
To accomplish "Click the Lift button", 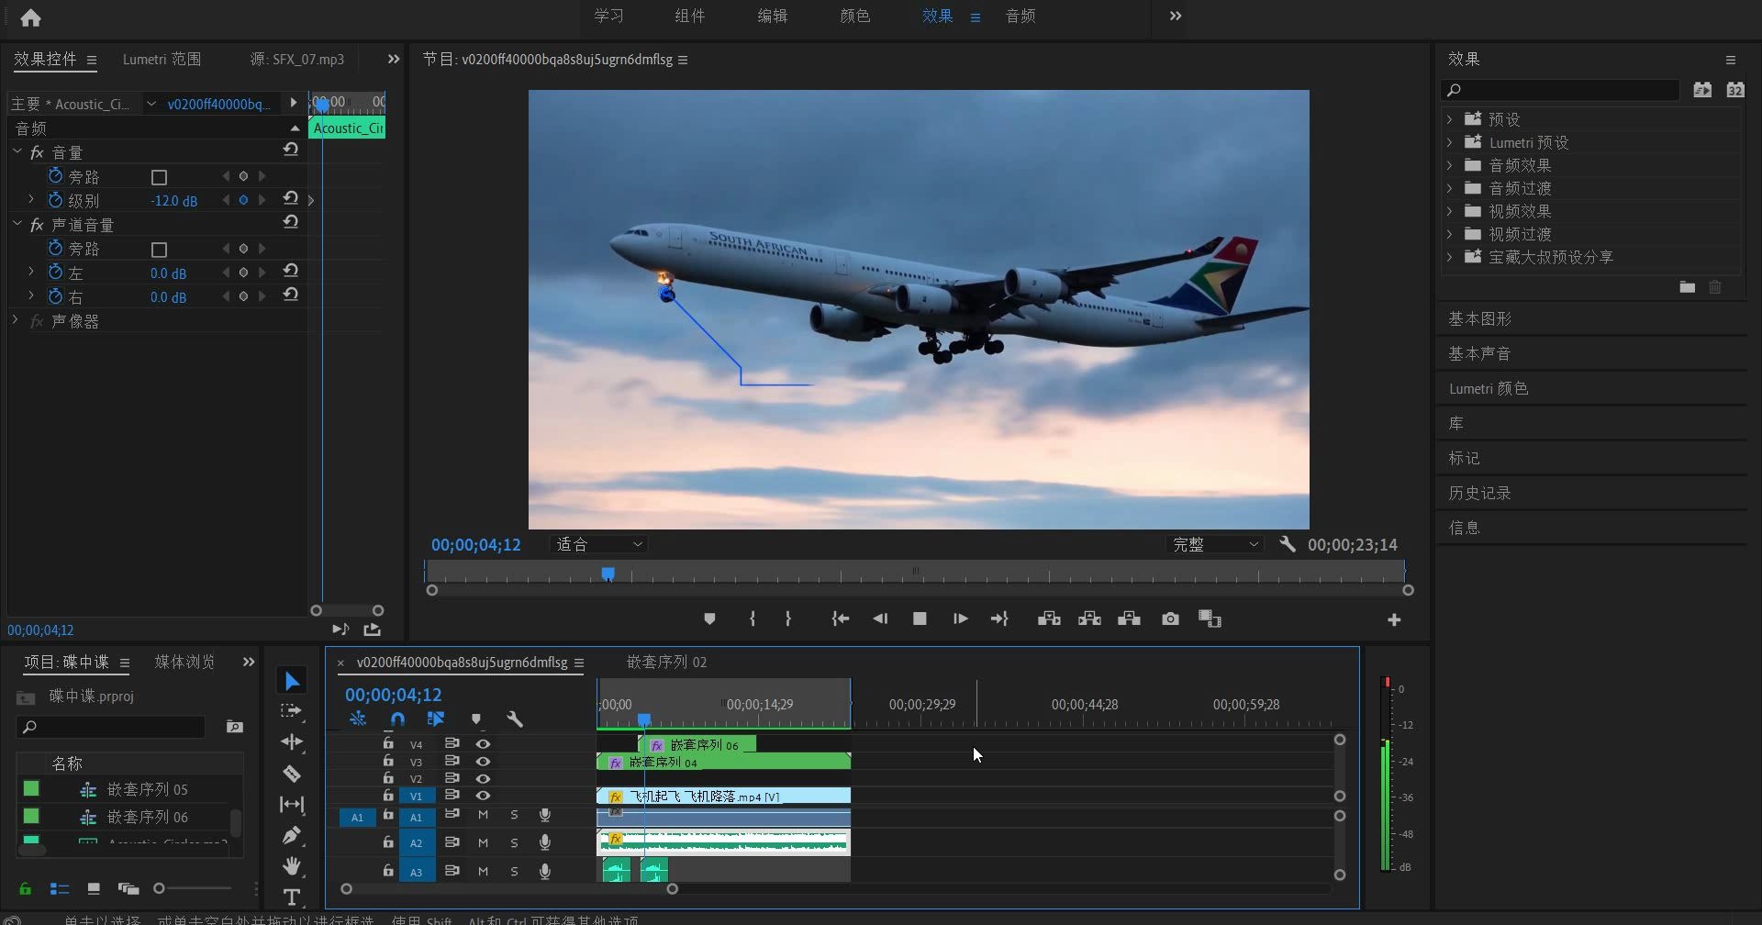I will [x=1049, y=619].
